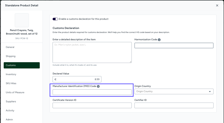Click the Origin Country label
The image size is (224, 123).
click(x=143, y=86)
